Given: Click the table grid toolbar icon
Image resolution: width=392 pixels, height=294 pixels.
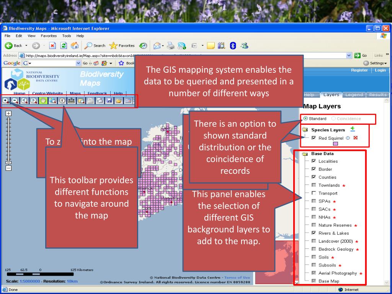Looking at the screenshot, I should 128,101.
